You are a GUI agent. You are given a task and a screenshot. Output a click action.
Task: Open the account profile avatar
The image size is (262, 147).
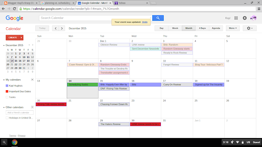coord(253,18)
